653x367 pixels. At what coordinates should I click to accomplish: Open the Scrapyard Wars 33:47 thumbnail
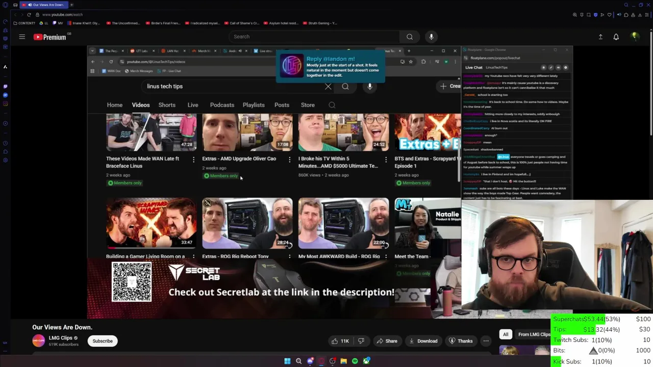(151, 223)
